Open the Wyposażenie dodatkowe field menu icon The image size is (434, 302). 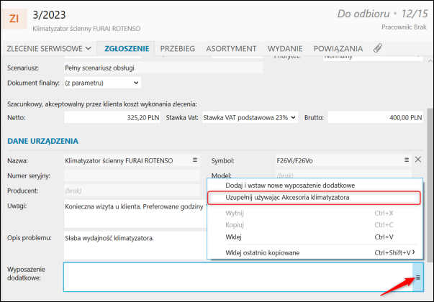[417, 277]
